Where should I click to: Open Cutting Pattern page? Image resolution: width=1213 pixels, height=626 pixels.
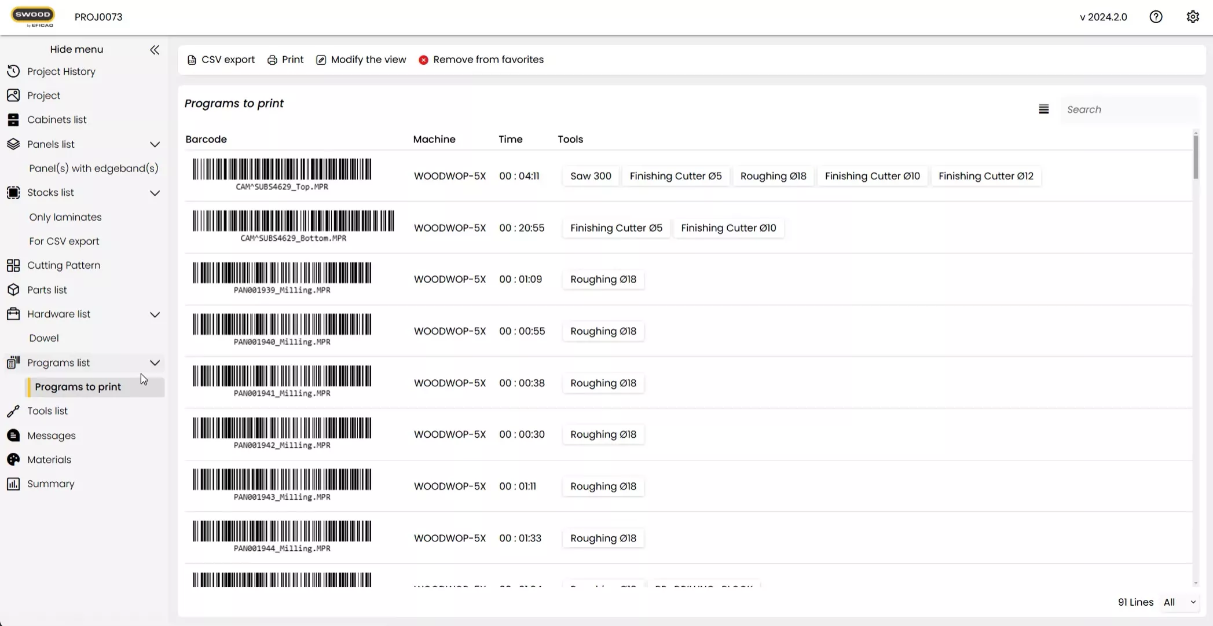[64, 265]
